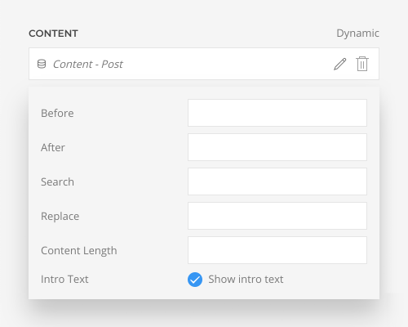Focus the After input field
The height and width of the screenshot is (327, 408).
277,147
